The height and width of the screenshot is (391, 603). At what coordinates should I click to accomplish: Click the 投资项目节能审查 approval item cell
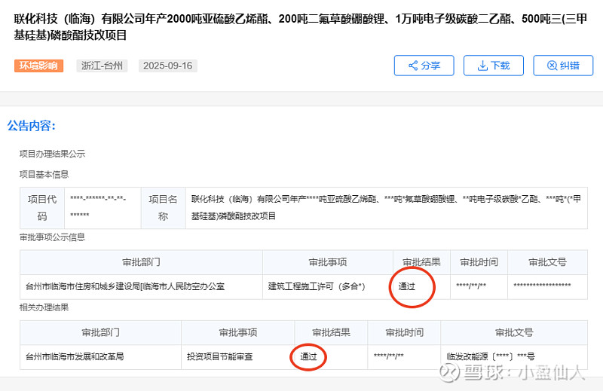point(237,357)
